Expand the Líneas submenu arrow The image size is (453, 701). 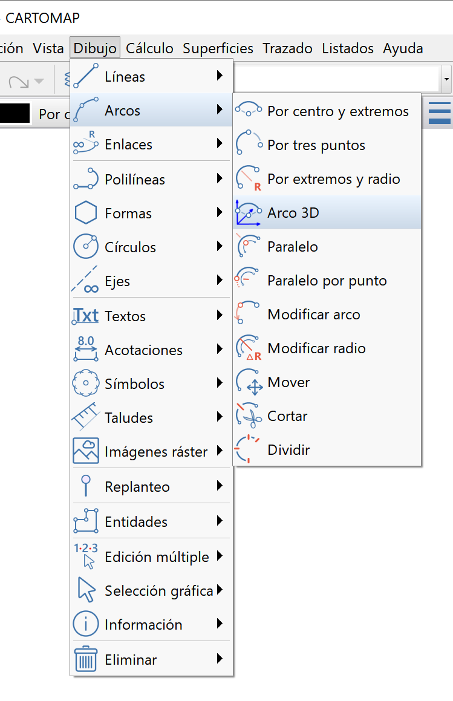(x=220, y=75)
